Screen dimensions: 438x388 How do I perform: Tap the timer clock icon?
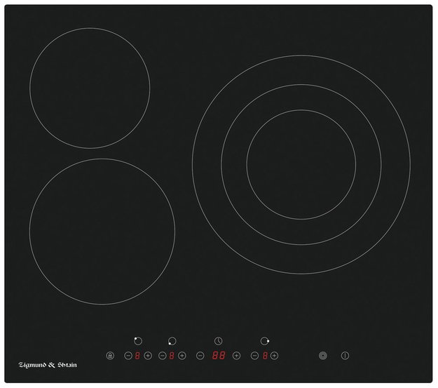218,341
